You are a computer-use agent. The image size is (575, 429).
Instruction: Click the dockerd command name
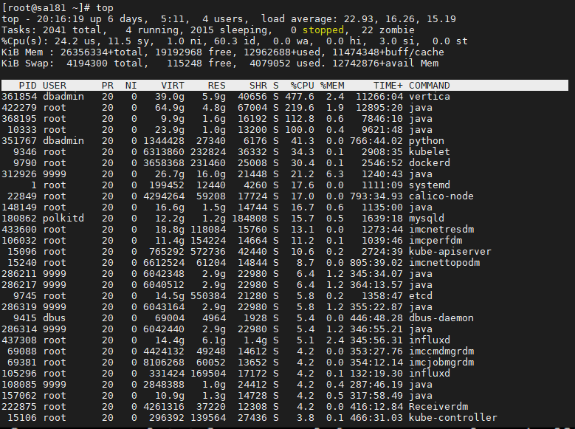click(429, 162)
